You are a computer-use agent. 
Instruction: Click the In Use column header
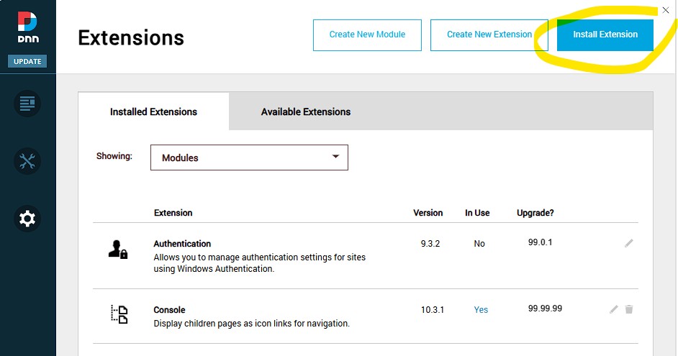click(477, 213)
